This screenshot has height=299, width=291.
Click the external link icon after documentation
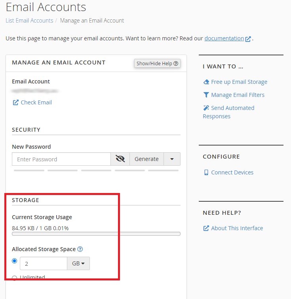pyautogui.click(x=248, y=39)
